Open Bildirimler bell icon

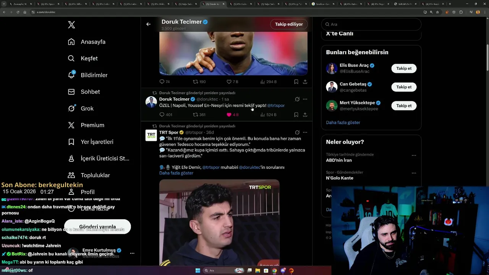71,75
